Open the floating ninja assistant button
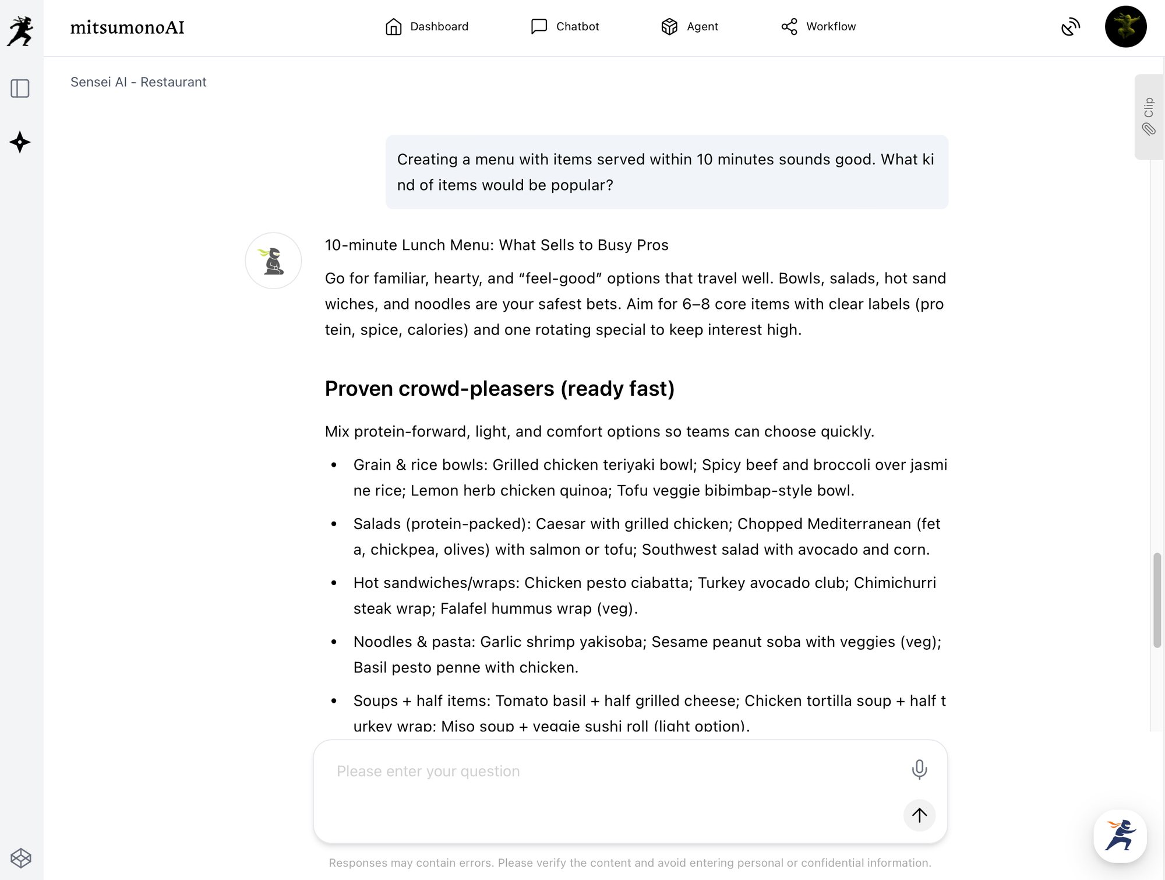The height and width of the screenshot is (880, 1165). (x=1120, y=836)
